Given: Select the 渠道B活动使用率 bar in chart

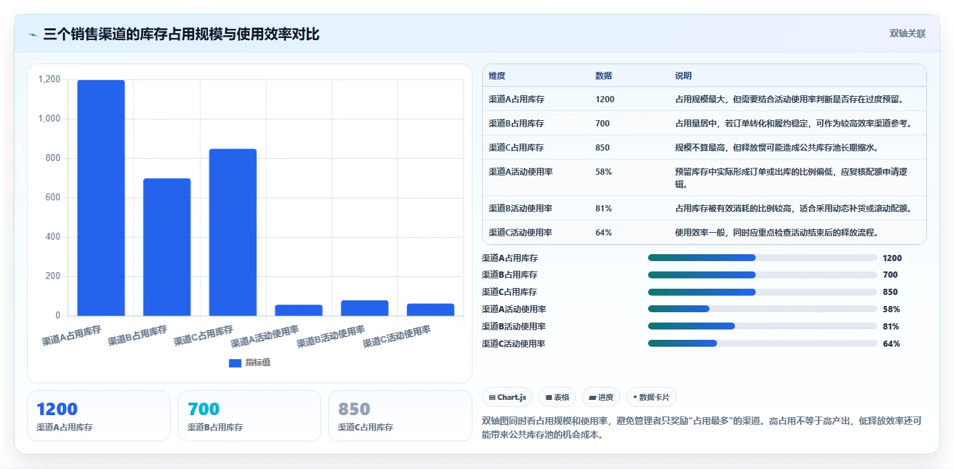Looking at the screenshot, I should click(x=365, y=308).
